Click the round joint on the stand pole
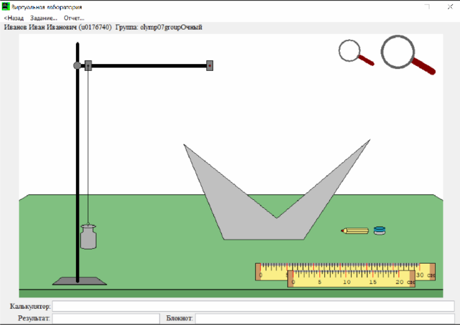 click(x=77, y=65)
